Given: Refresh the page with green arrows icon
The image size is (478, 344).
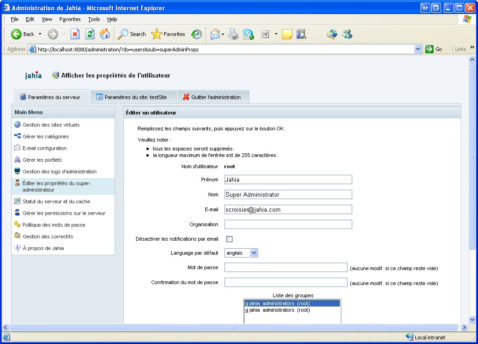Looking at the screenshot, I should point(90,34).
